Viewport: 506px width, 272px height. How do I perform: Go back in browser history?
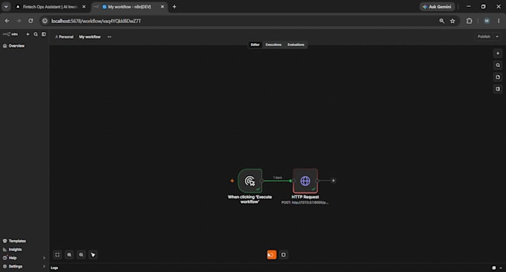[x=7, y=21]
